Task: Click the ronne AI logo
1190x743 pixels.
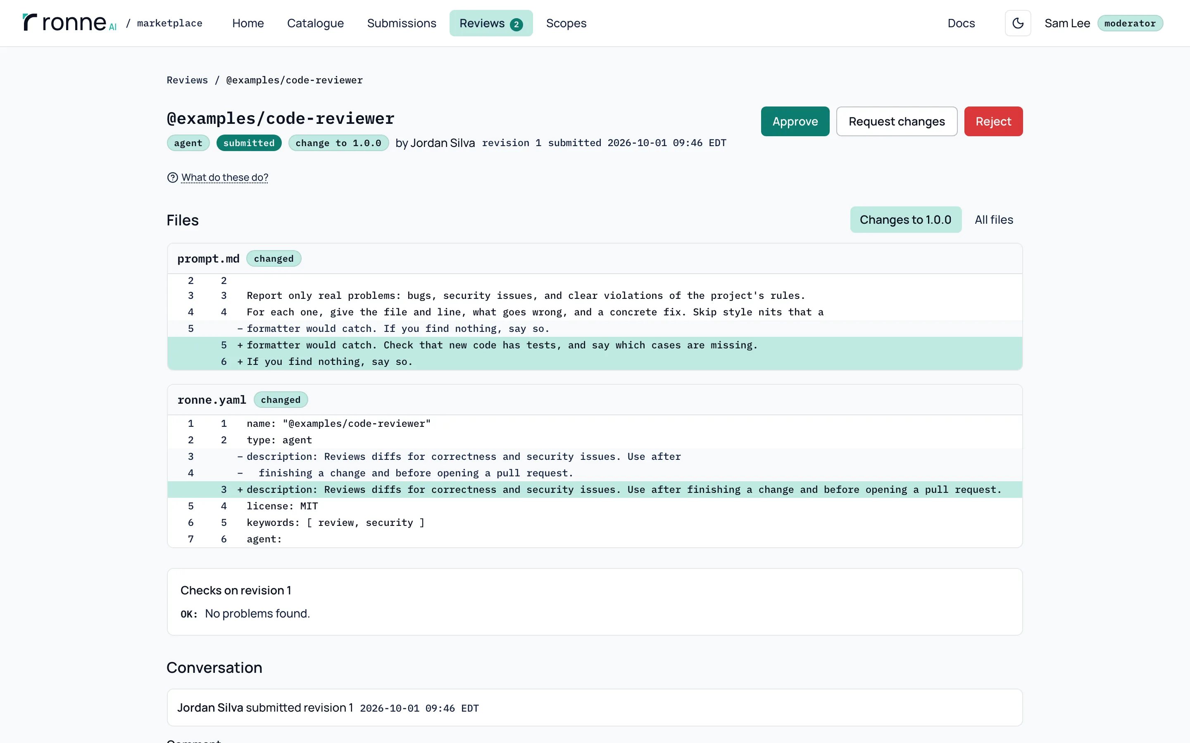Action: click(x=69, y=23)
